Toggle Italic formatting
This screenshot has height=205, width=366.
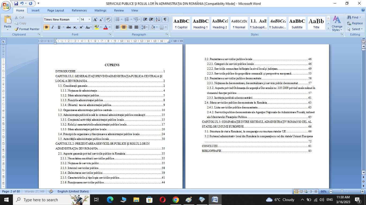coord(53,27)
